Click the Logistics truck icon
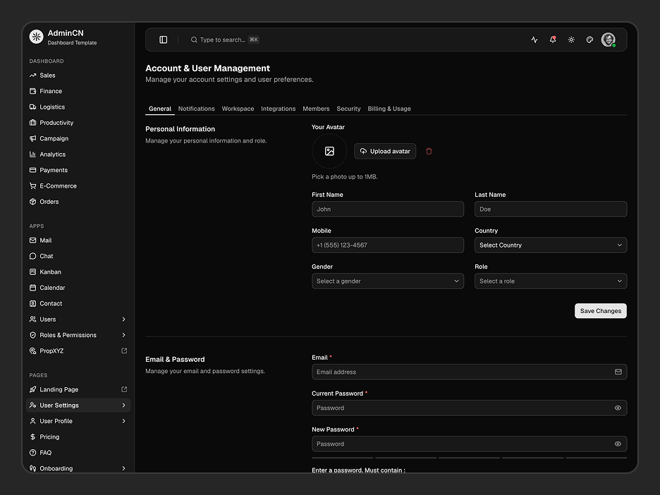660x495 pixels. pos(33,107)
